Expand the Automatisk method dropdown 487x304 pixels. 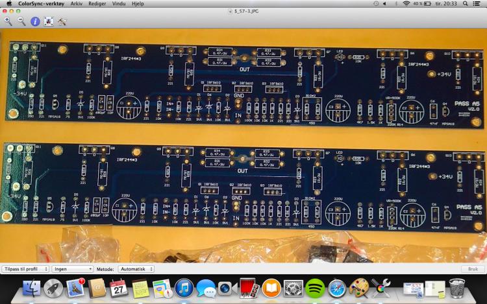136,269
